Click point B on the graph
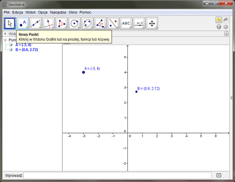The height and width of the screenshot is (182, 235). click(136, 92)
